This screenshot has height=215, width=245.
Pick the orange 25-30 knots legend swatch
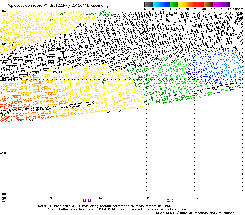(191, 4)
